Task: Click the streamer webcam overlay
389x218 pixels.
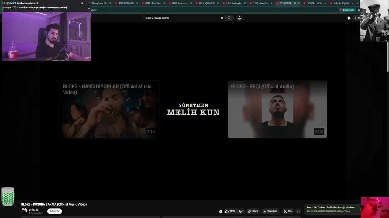Action: click(46, 36)
